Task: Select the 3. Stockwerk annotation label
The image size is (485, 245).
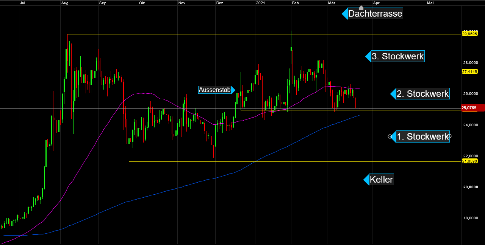Action: [x=398, y=56]
